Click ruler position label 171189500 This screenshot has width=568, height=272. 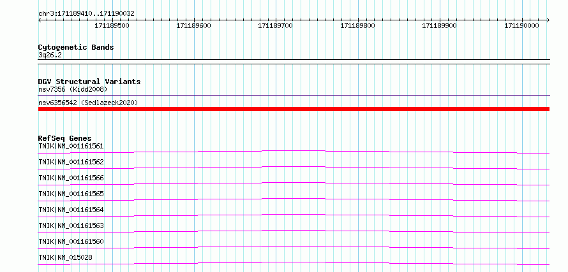[x=112, y=25]
